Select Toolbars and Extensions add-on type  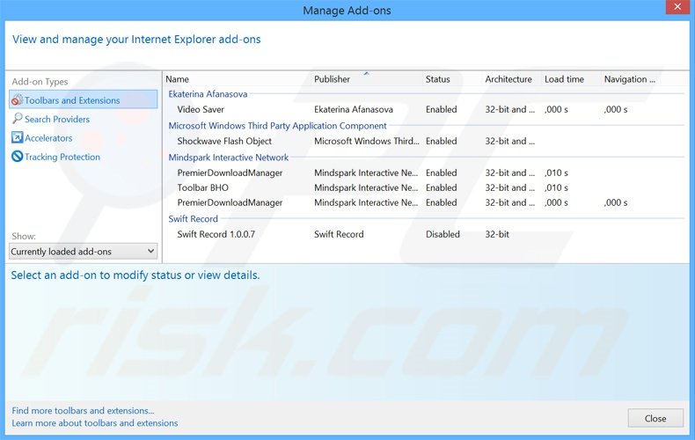[x=84, y=99]
